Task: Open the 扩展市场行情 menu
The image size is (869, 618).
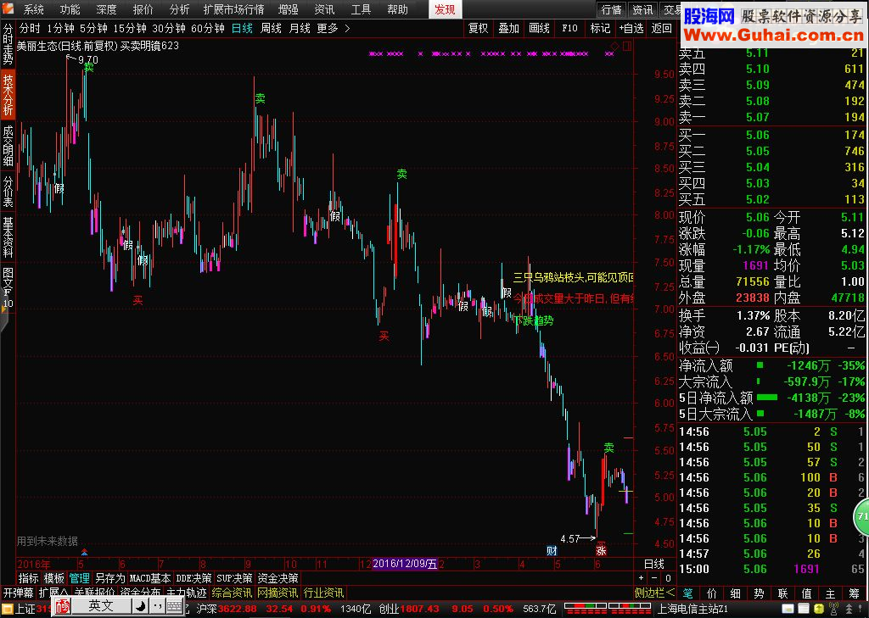Action: click(233, 9)
